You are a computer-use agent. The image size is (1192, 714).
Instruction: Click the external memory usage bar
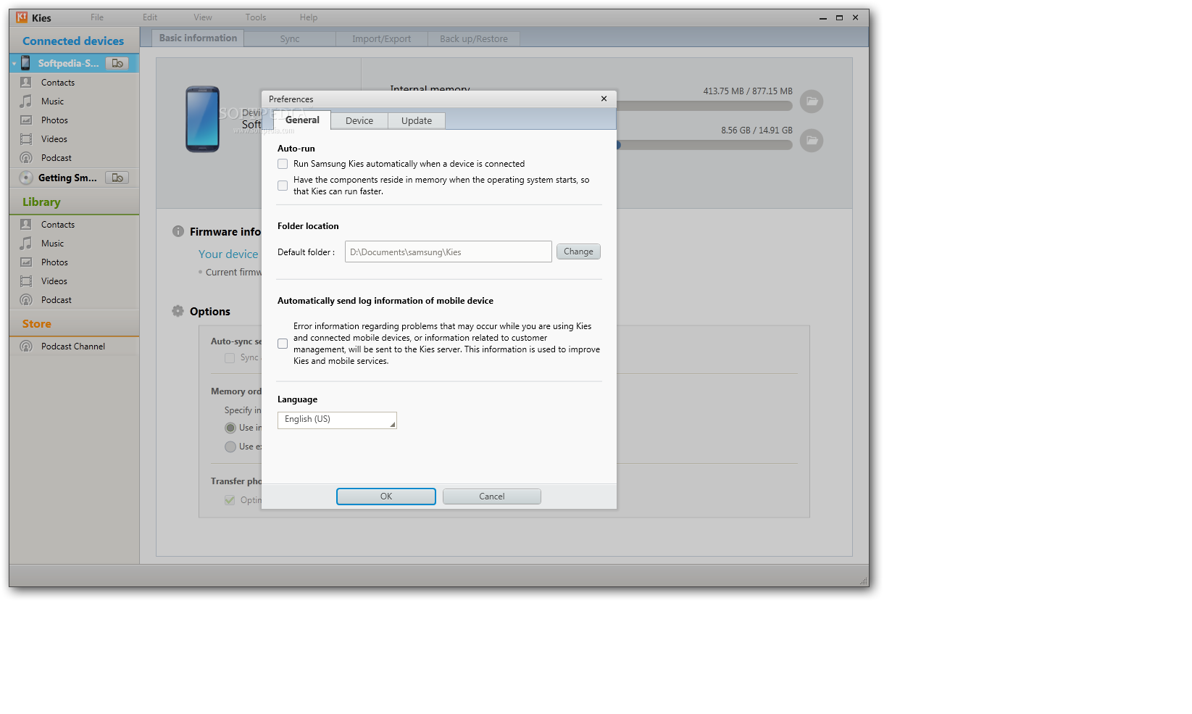(704, 145)
